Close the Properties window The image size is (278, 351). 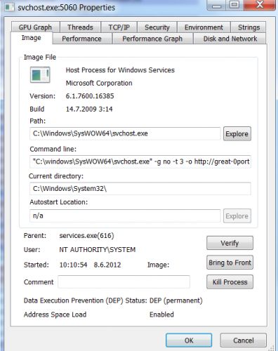(x=260, y=5)
